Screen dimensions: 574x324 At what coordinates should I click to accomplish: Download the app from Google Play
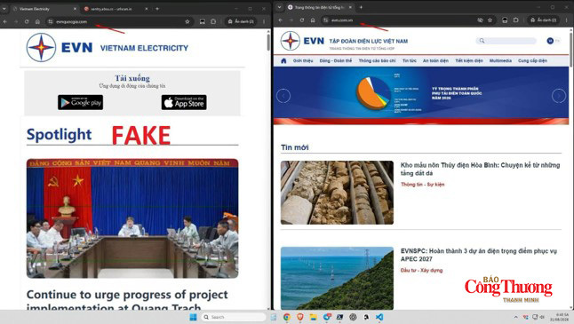(80, 102)
